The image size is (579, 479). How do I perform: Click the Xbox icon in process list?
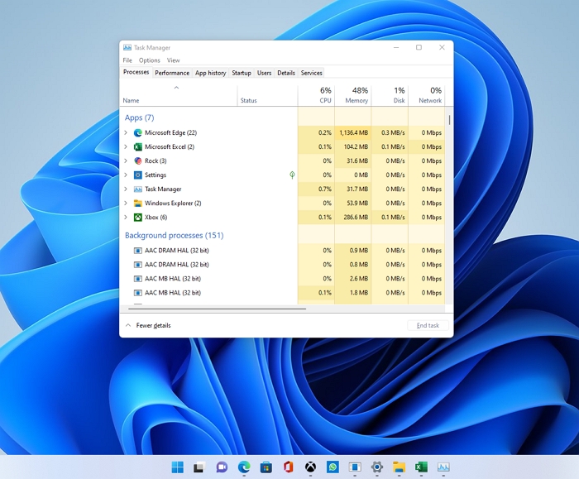138,217
